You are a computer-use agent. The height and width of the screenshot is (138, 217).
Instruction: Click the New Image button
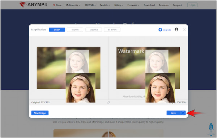tap(40, 113)
